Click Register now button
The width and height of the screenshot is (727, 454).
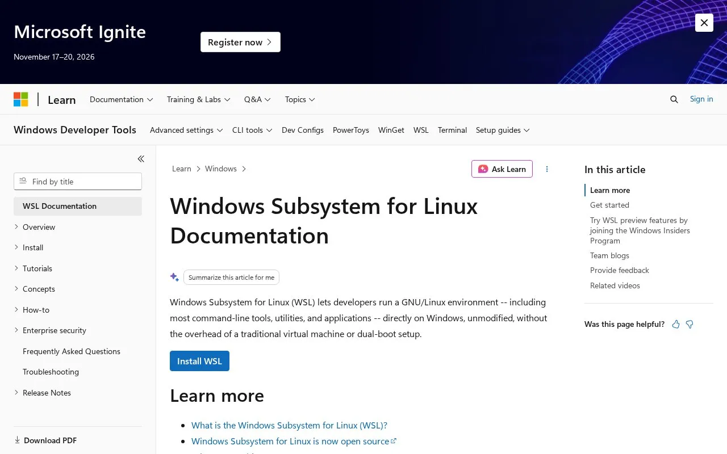point(240,42)
